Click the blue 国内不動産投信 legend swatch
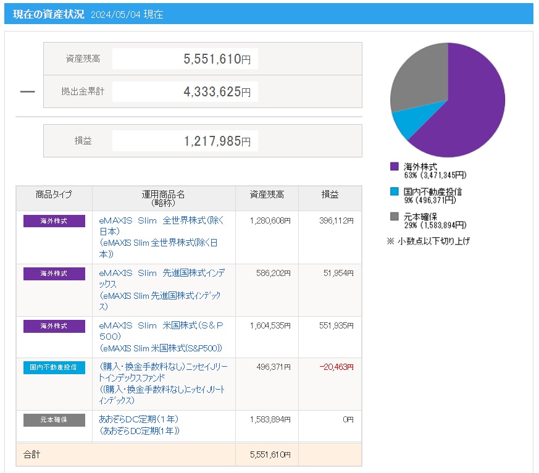 [x=394, y=192]
